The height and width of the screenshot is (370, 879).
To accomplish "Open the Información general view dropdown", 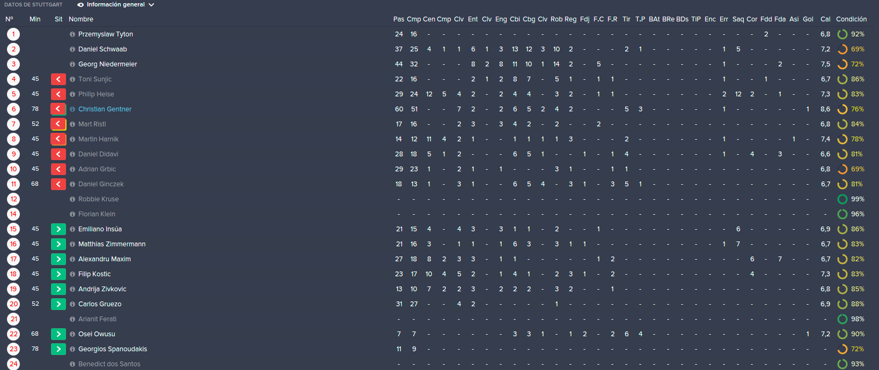I will pos(115,5).
